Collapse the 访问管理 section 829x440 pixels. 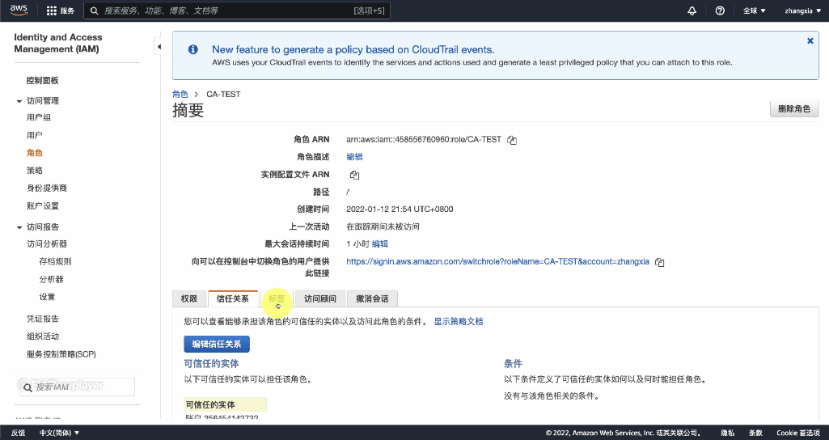tap(19, 101)
